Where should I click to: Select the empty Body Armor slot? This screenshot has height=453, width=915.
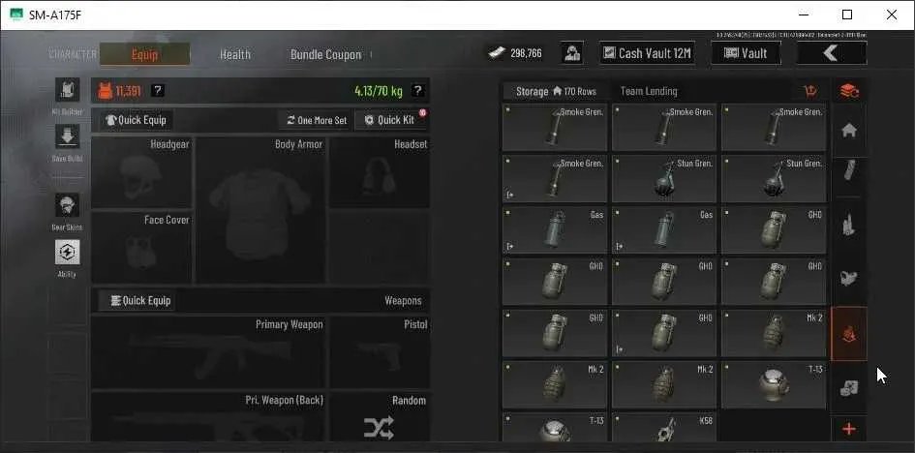[260, 210]
